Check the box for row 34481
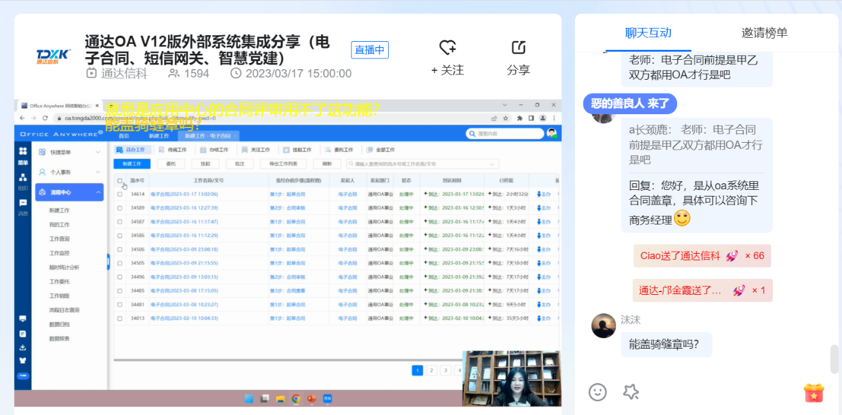Image resolution: width=842 pixels, height=415 pixels. pos(120,305)
